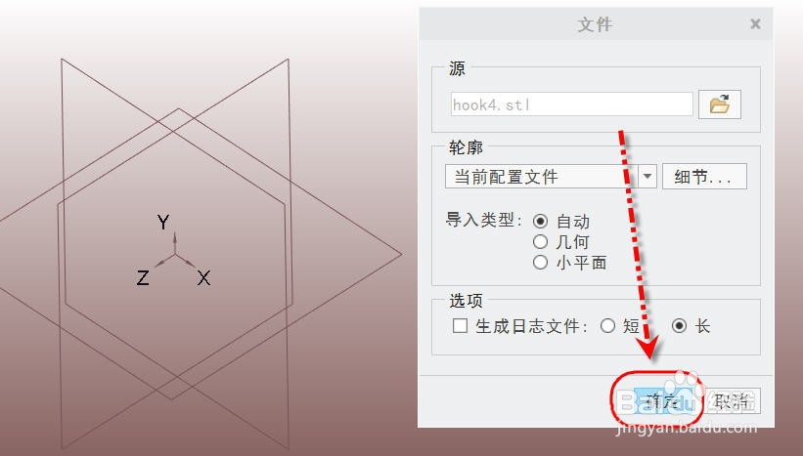803x456 pixels.
Task: Select the 短 log length radio button
Action: [608, 325]
